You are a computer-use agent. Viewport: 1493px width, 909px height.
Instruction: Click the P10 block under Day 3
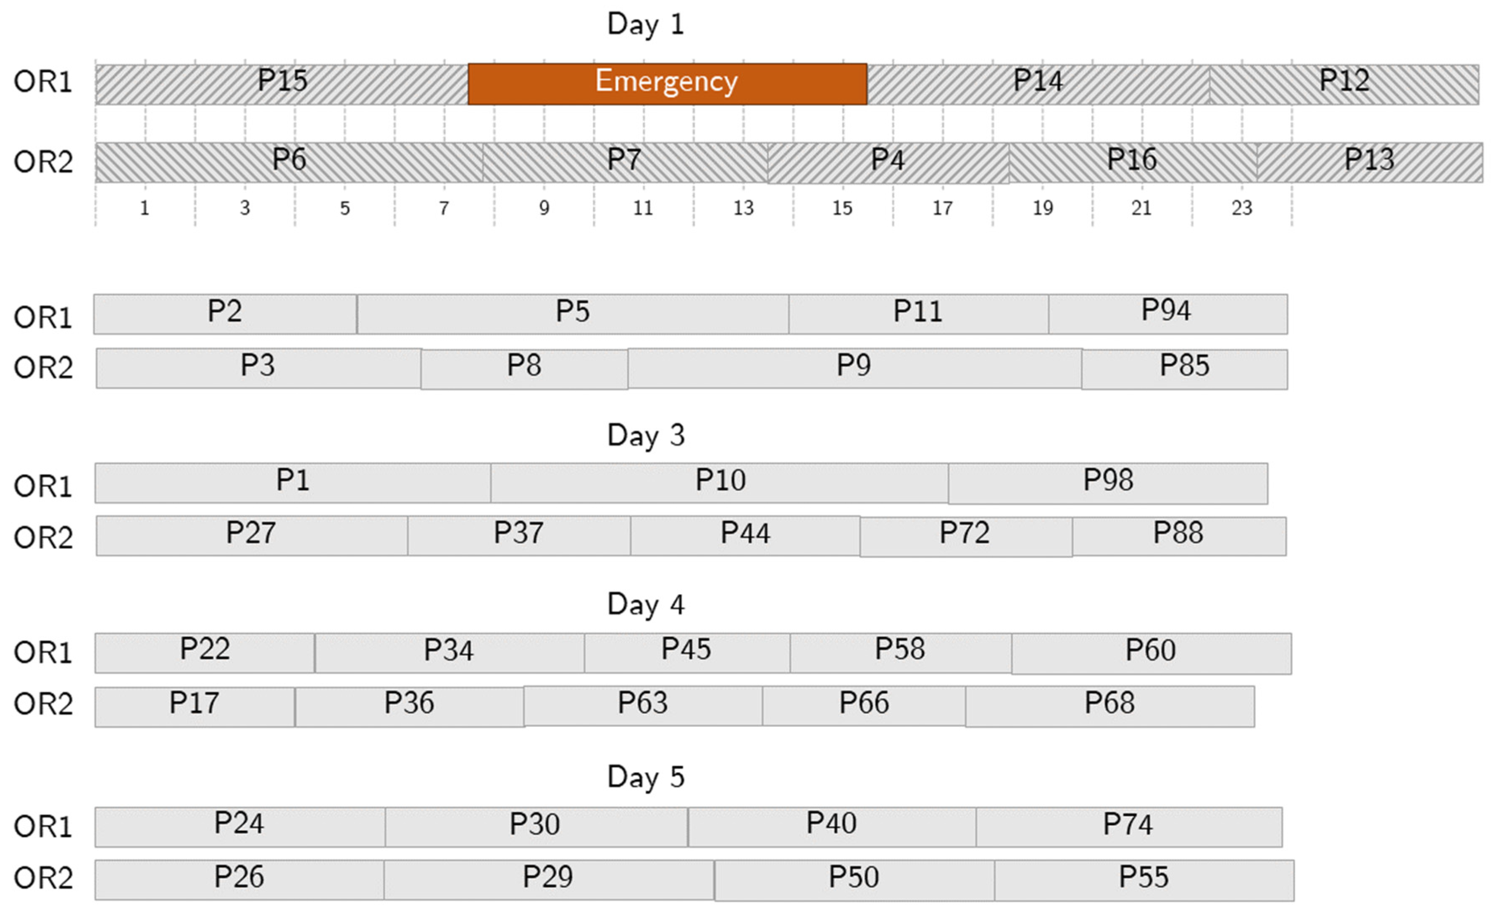720,482
